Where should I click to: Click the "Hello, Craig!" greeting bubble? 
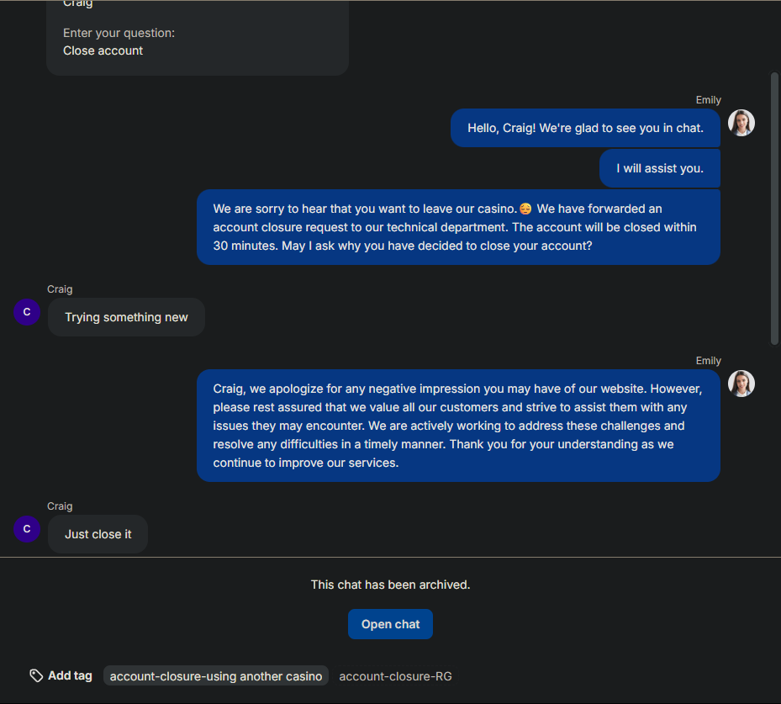point(585,129)
